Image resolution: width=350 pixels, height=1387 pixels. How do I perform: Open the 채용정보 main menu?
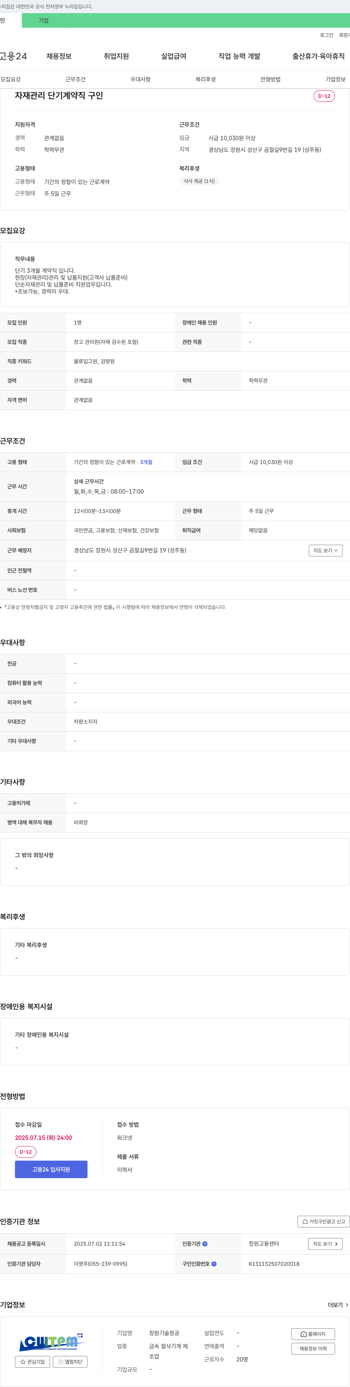tap(59, 56)
